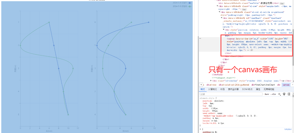The image size is (294, 133).
Task: Expand the el-overlay div node
Action: pyautogui.click(x=211, y=81)
